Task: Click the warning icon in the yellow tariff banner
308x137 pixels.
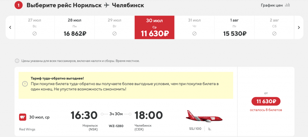Action: 25,84
